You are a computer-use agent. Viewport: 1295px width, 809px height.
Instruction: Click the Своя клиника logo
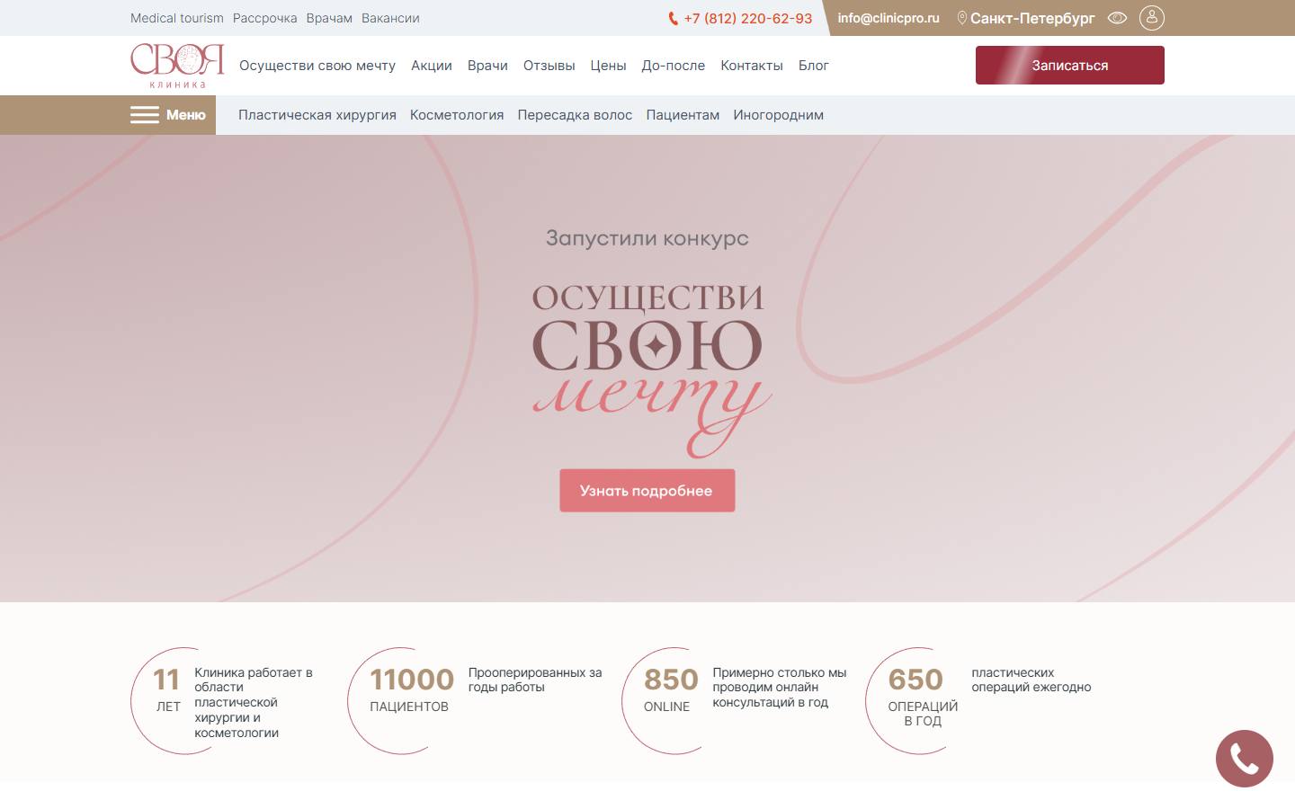pyautogui.click(x=177, y=66)
